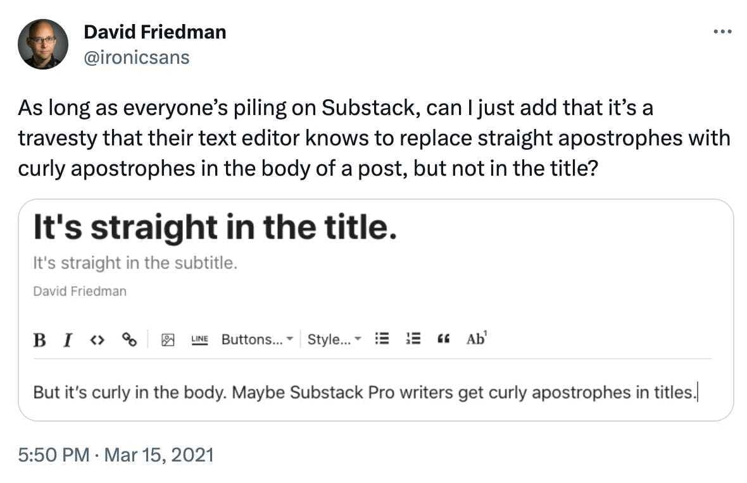747x483 pixels.
Task: Insert an image with the picture icon
Action: (168, 339)
